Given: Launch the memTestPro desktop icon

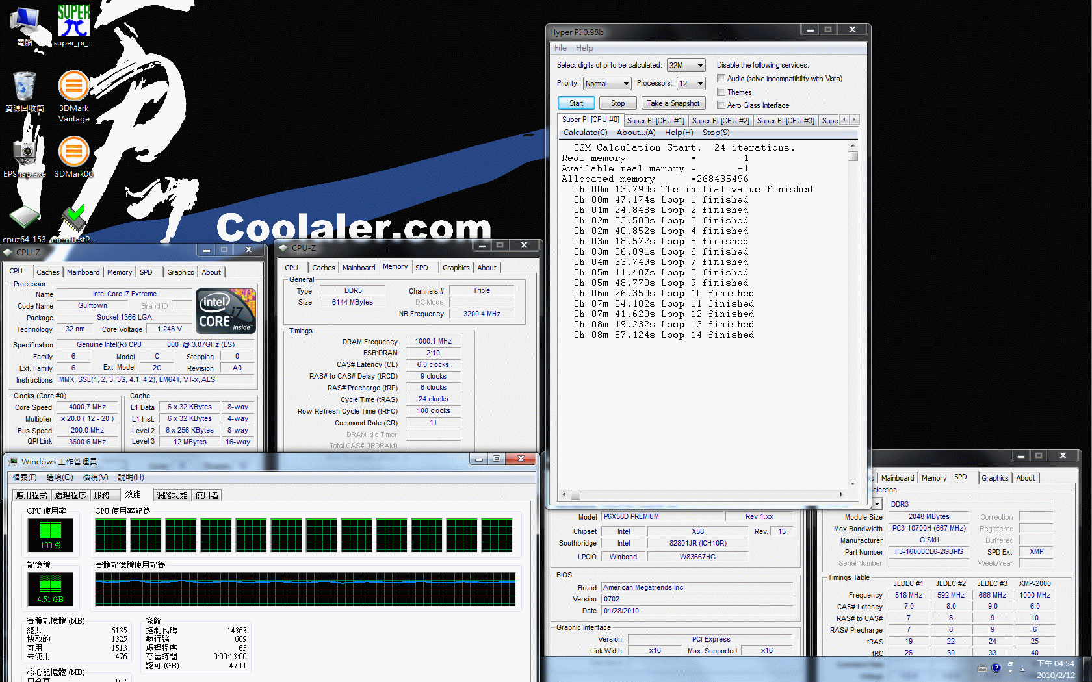Looking at the screenshot, I should [x=73, y=224].
